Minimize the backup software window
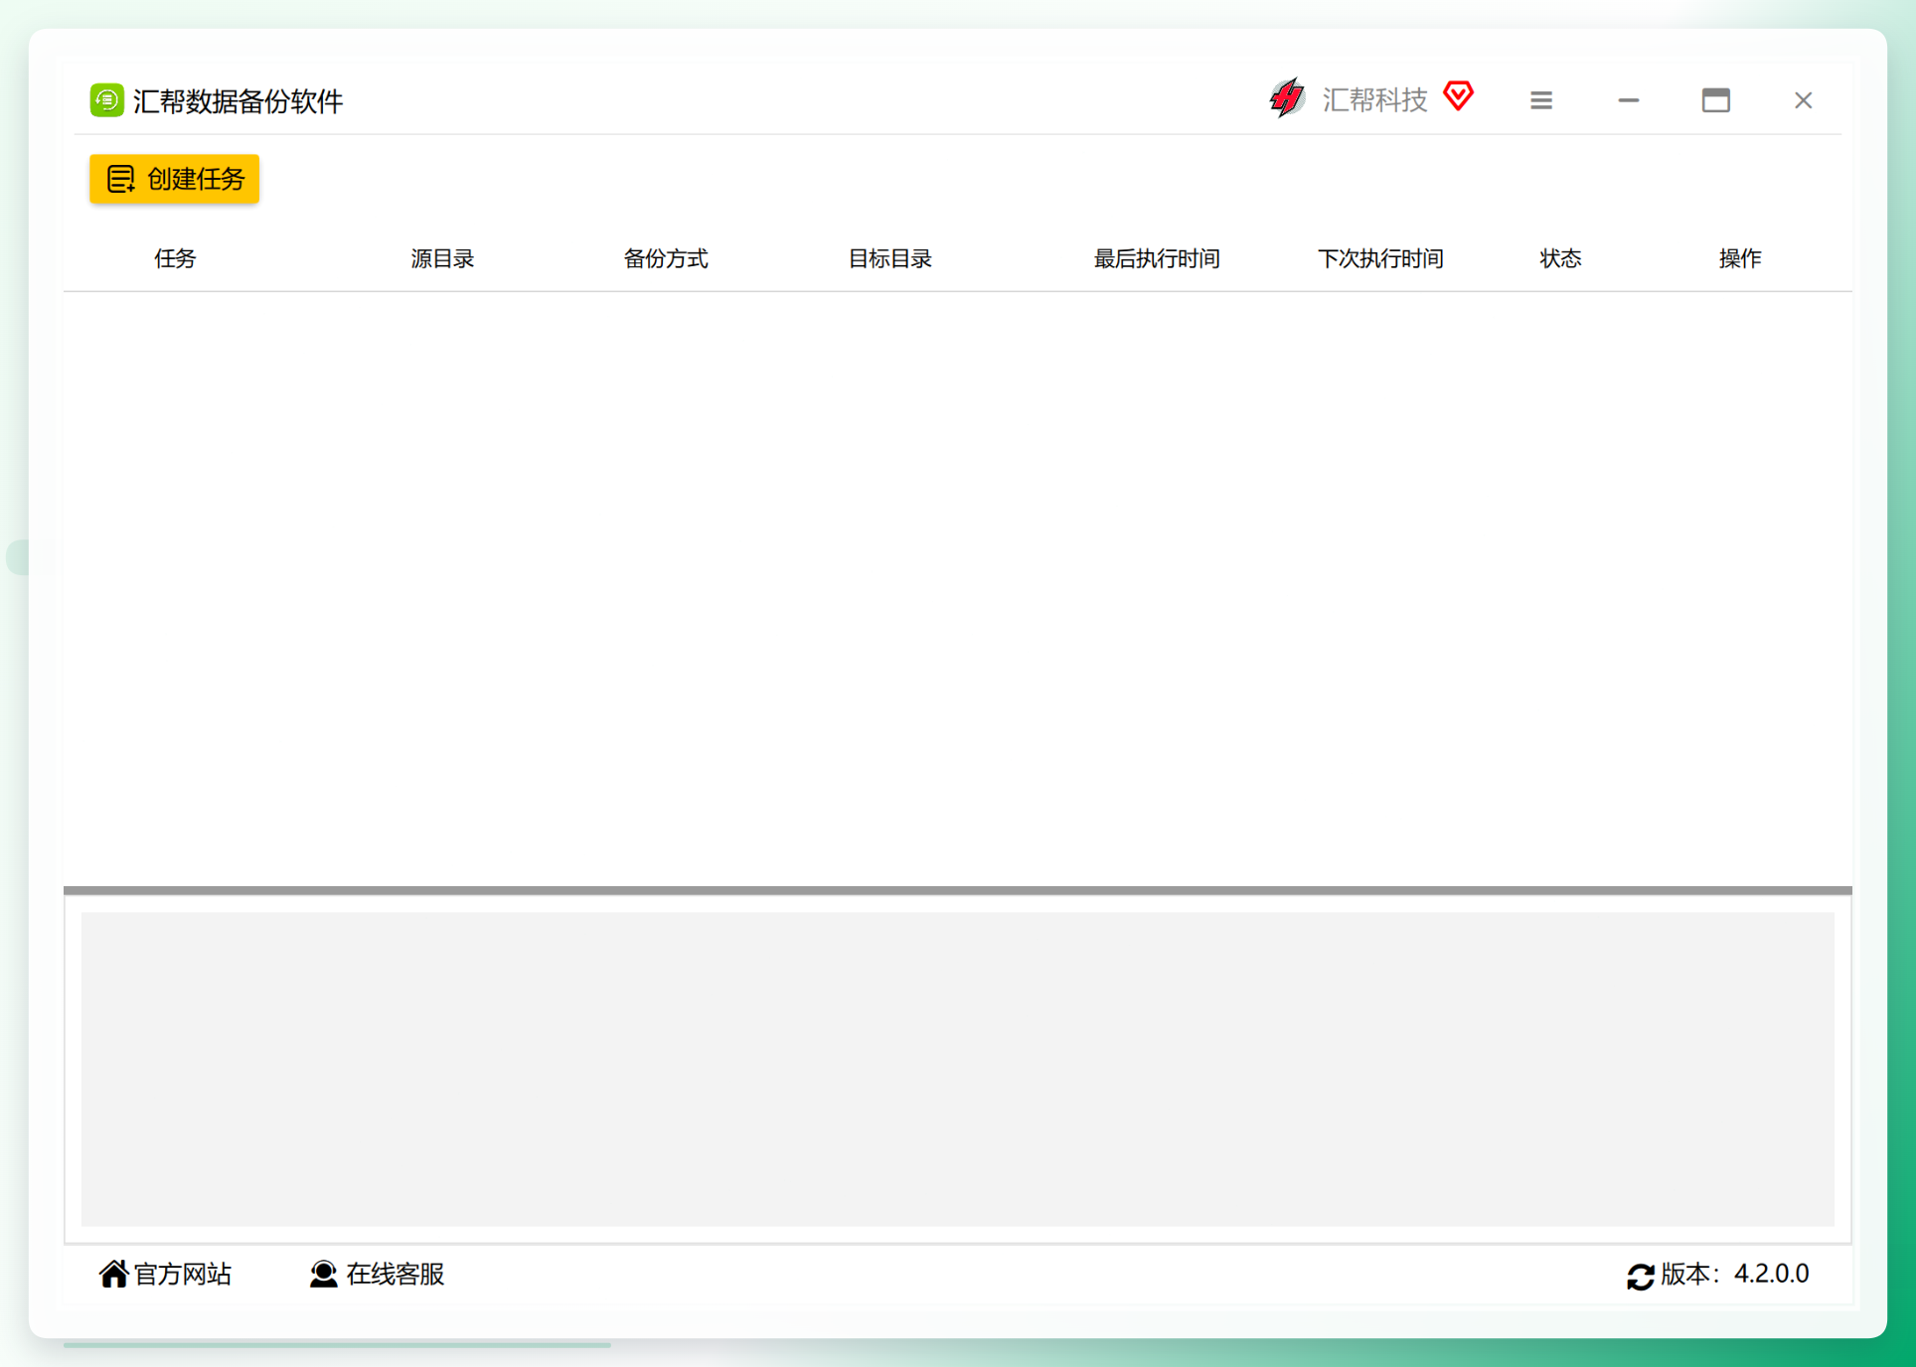This screenshot has height=1367, width=1916. [x=1628, y=100]
